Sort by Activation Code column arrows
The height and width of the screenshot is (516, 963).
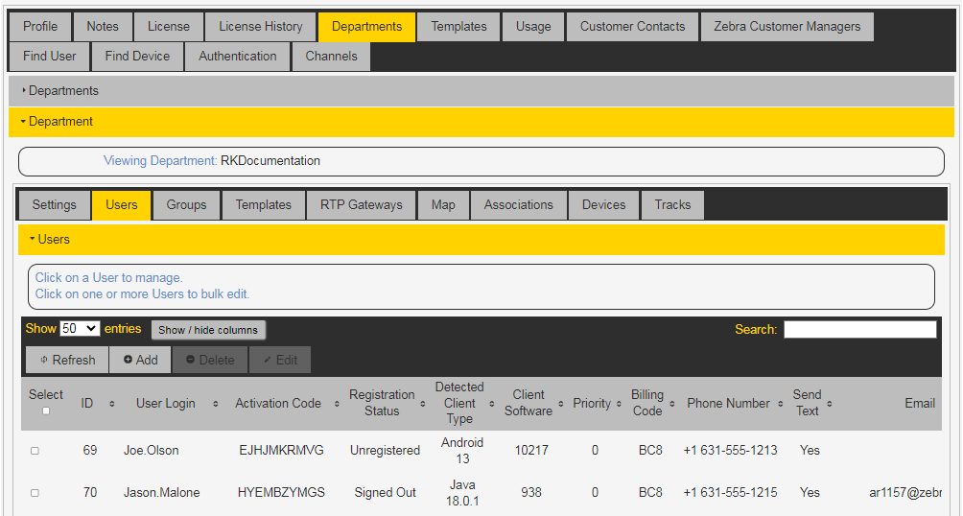coord(337,404)
